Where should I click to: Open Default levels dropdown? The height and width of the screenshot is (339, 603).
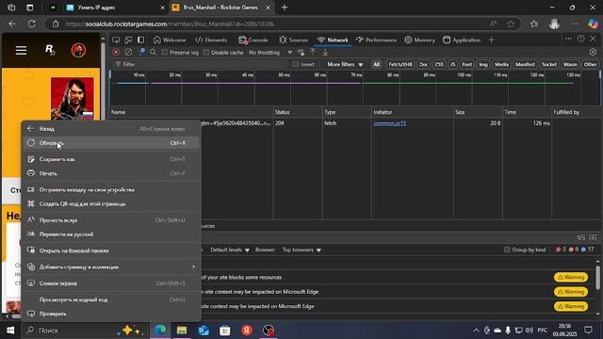point(230,250)
